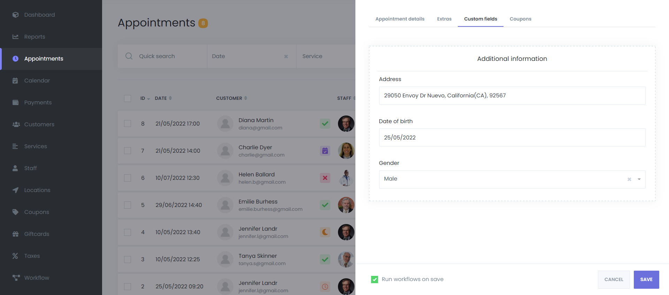Image resolution: width=669 pixels, height=295 pixels.
Task: Check the box for appointment 7
Action: 128,151
